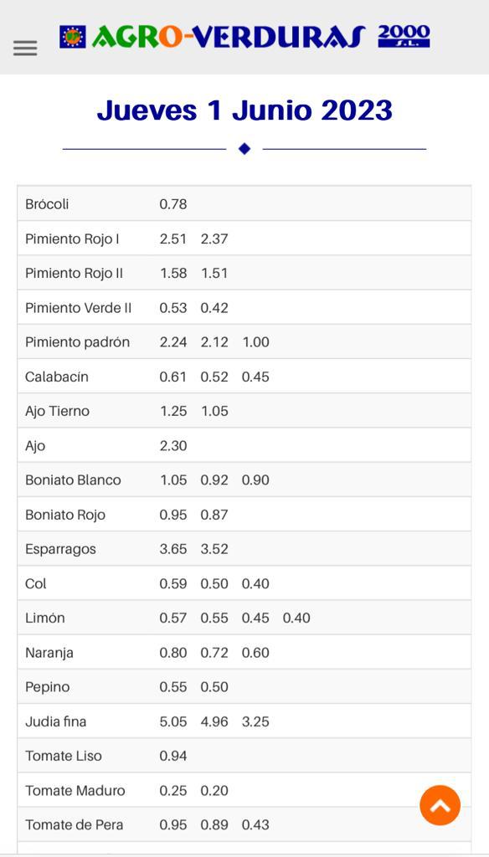Select the Tomate Liso row
This screenshot has height=857, width=489.
tap(244, 756)
